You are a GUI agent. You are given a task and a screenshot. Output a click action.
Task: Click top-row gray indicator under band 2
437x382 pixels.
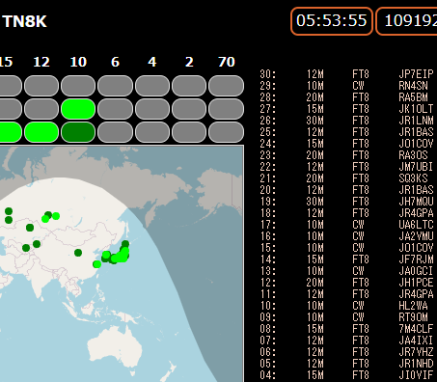(189, 86)
